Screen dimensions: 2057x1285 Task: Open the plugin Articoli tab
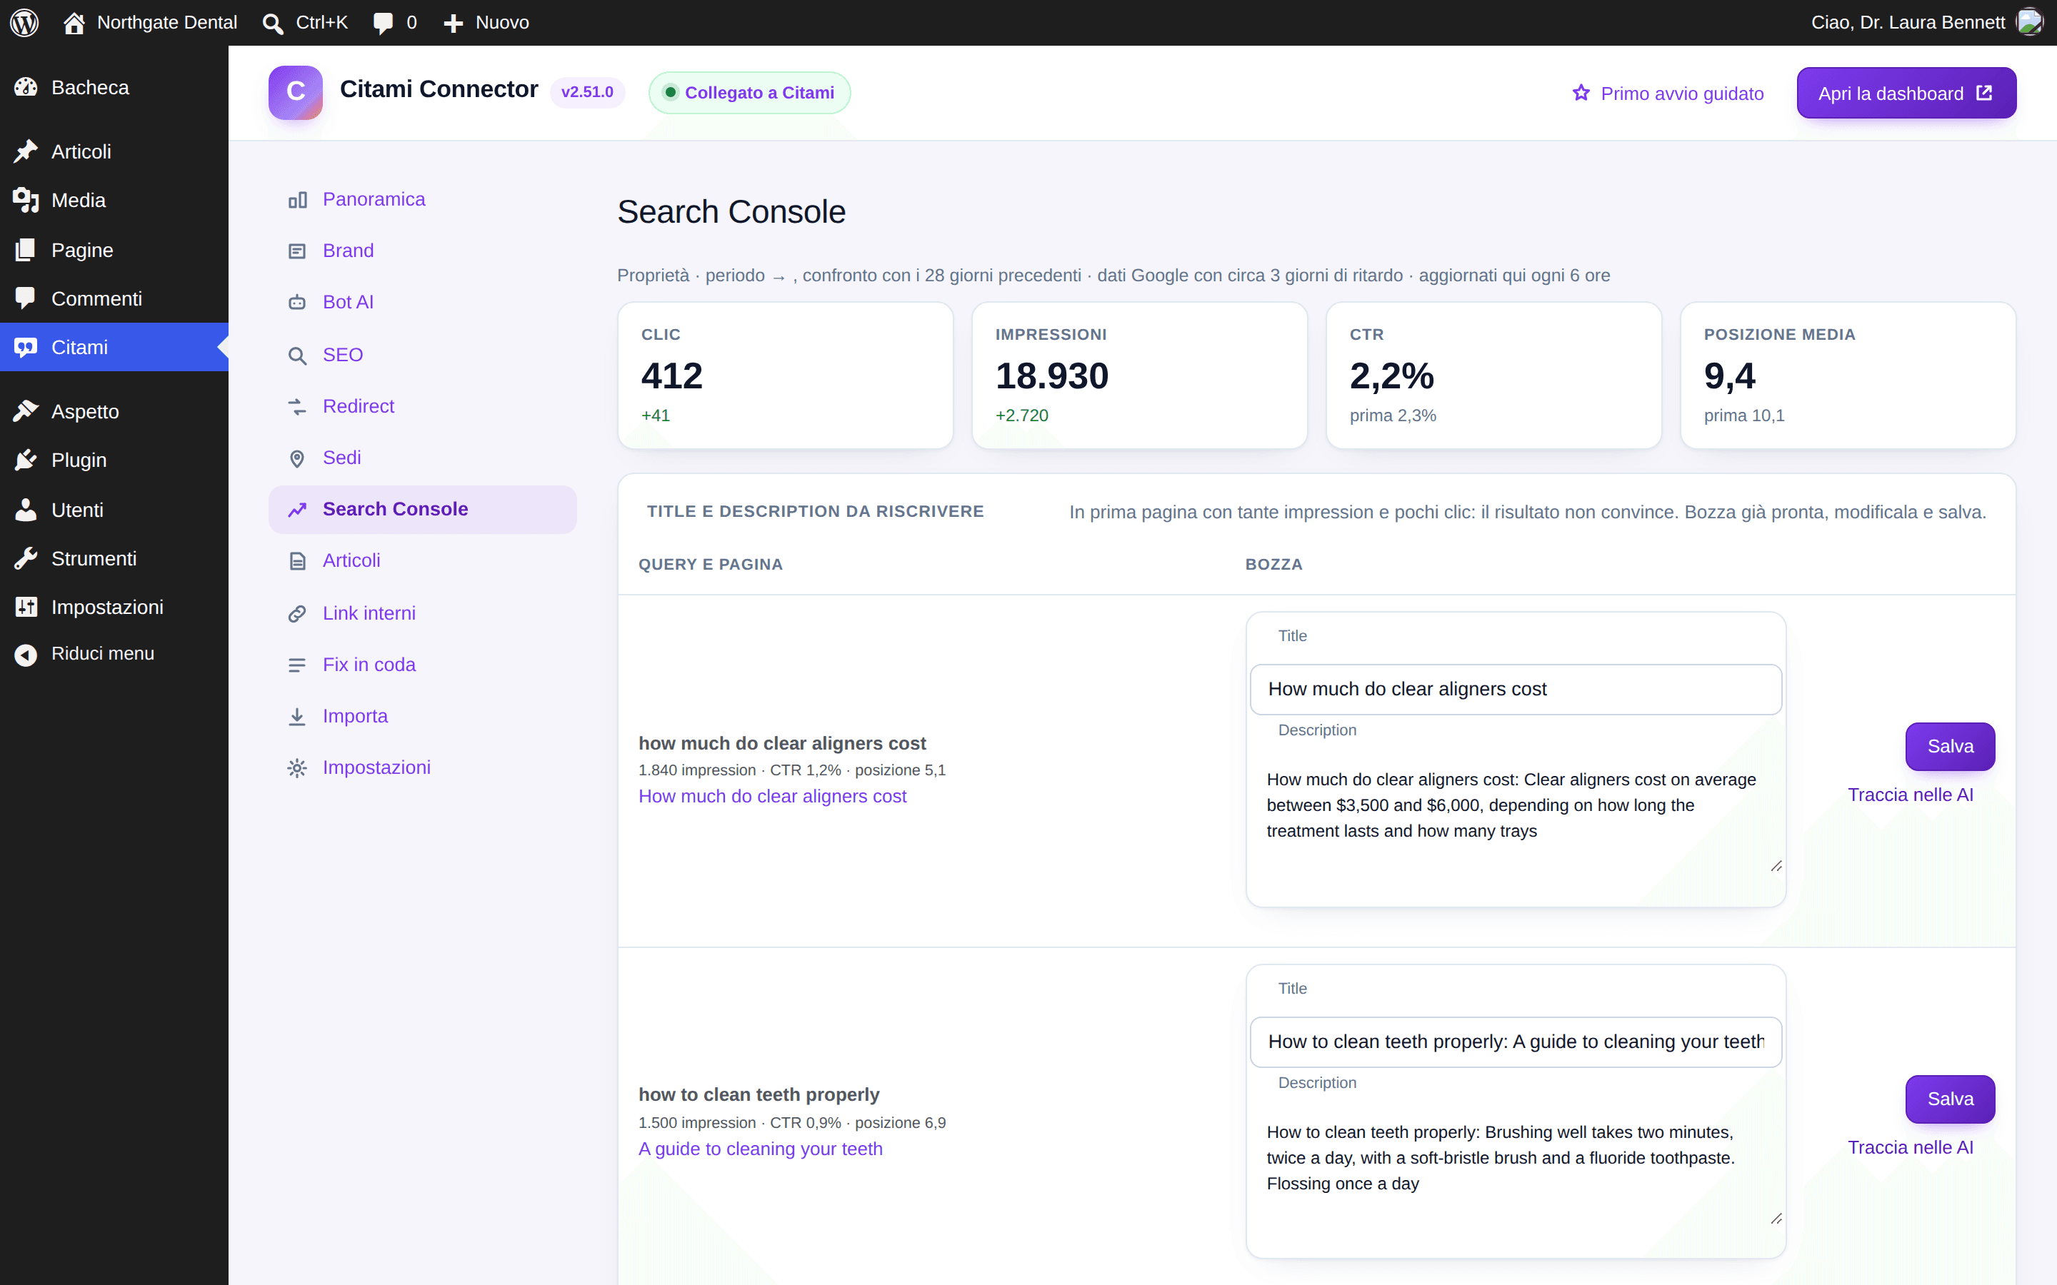pyautogui.click(x=422, y=561)
